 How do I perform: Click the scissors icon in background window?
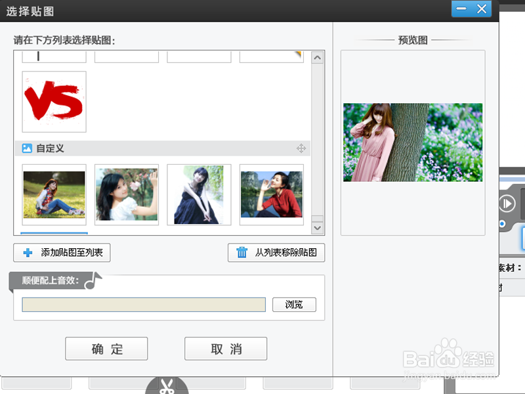pyautogui.click(x=167, y=386)
